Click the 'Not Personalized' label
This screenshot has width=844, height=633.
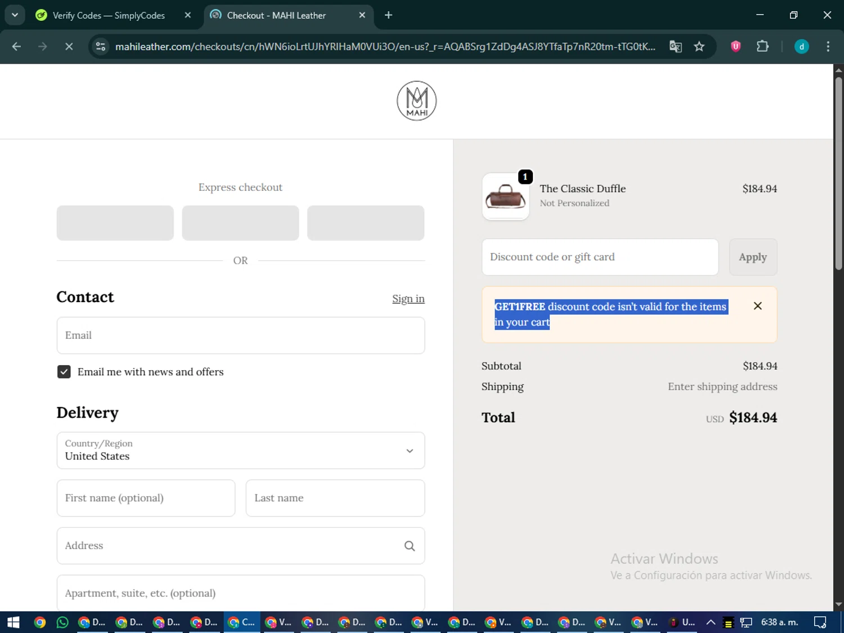(574, 203)
